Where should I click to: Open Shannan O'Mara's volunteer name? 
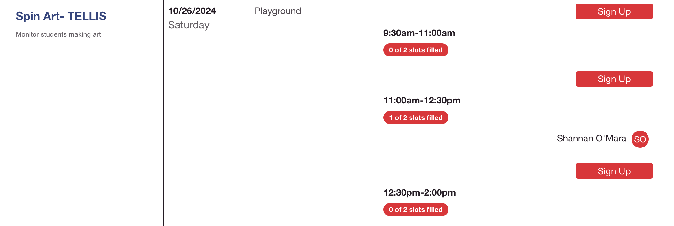(x=591, y=138)
